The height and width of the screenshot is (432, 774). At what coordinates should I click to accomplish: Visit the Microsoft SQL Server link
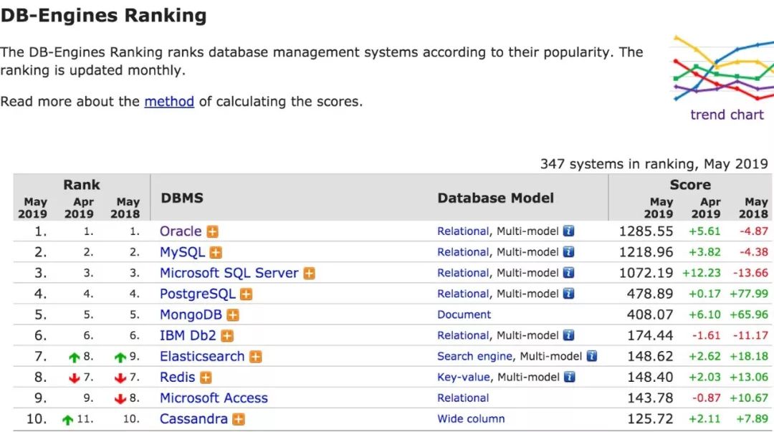tap(229, 272)
